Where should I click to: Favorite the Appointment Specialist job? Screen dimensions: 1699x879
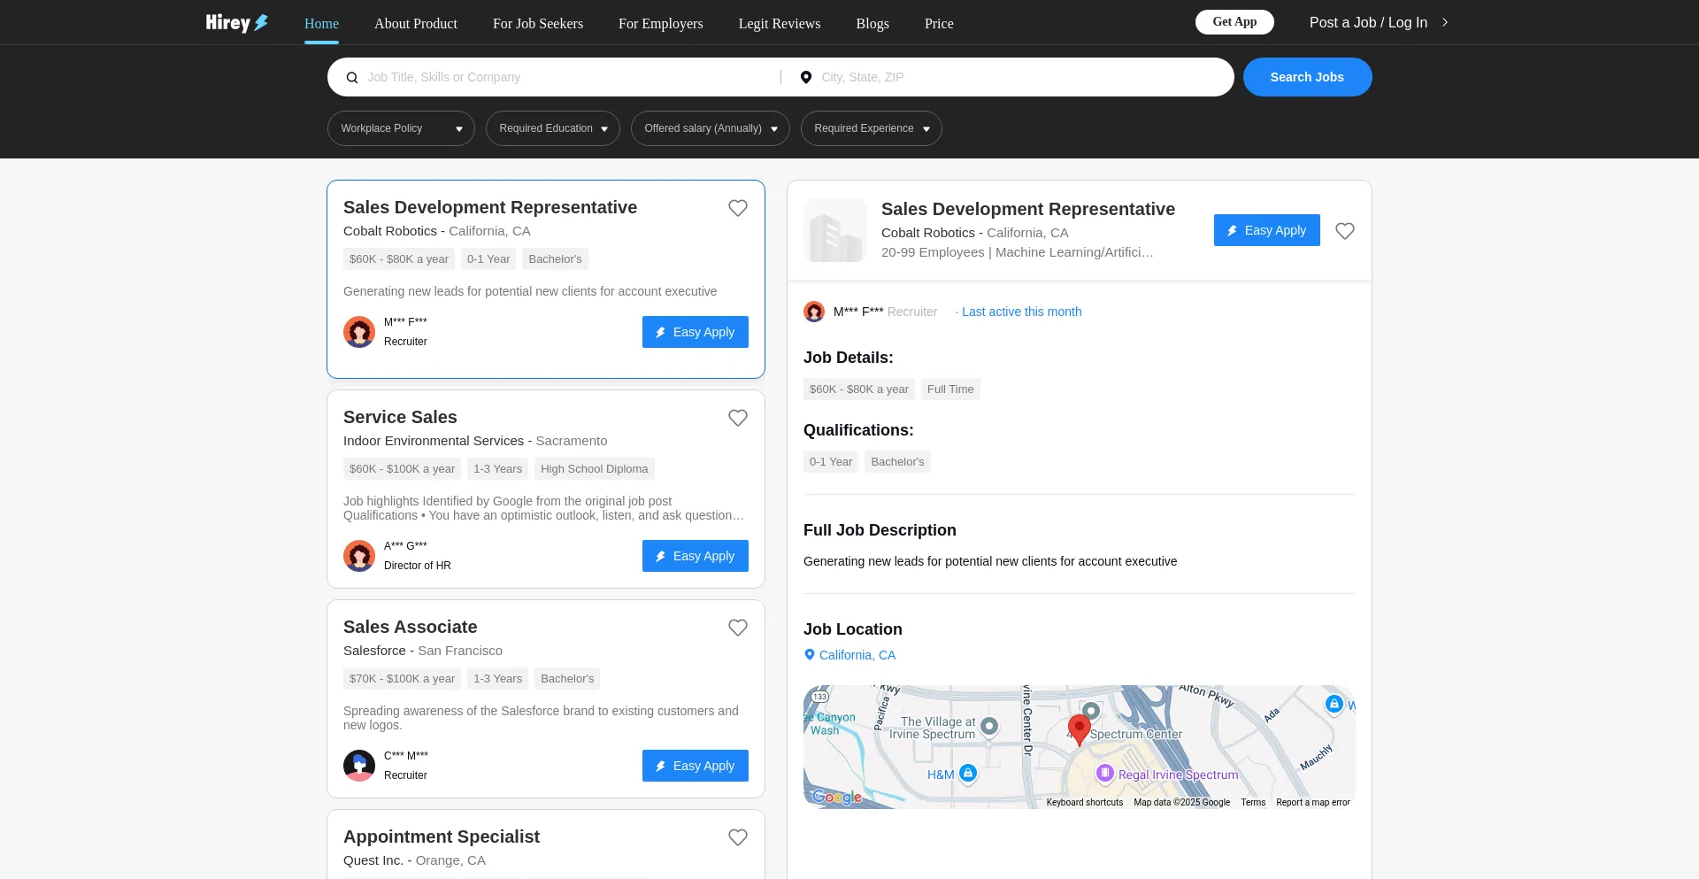pos(738,837)
